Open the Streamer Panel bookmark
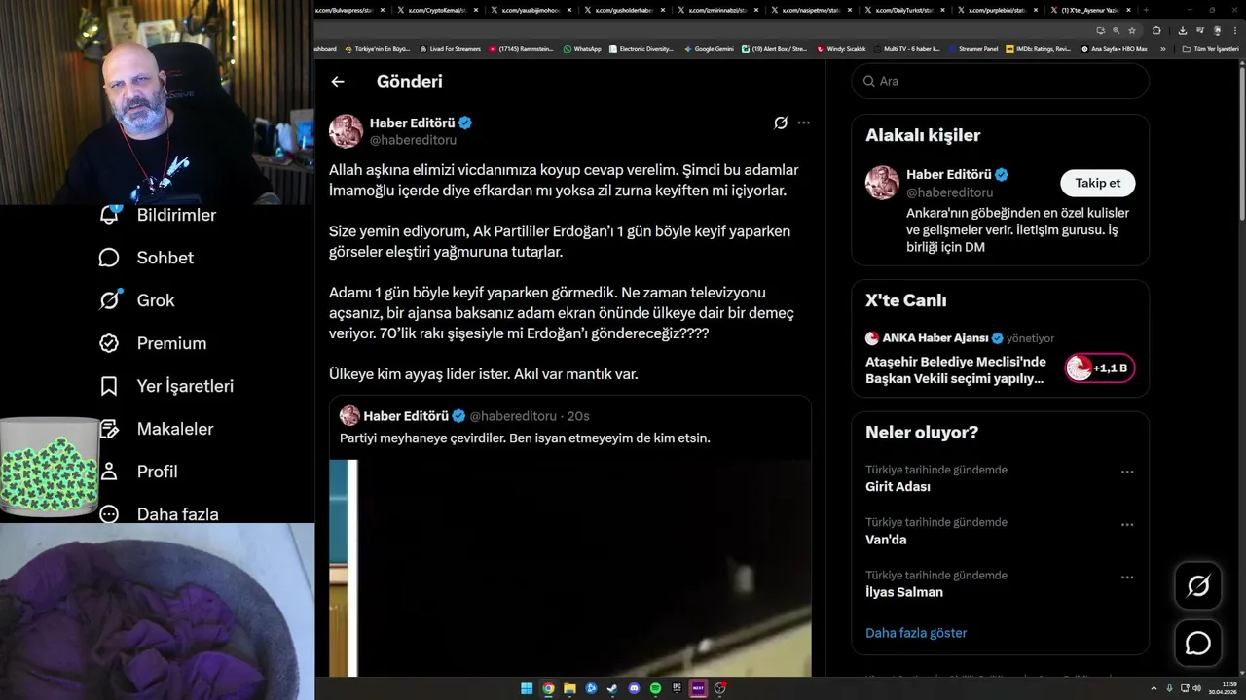This screenshot has height=700, width=1246. [x=972, y=49]
